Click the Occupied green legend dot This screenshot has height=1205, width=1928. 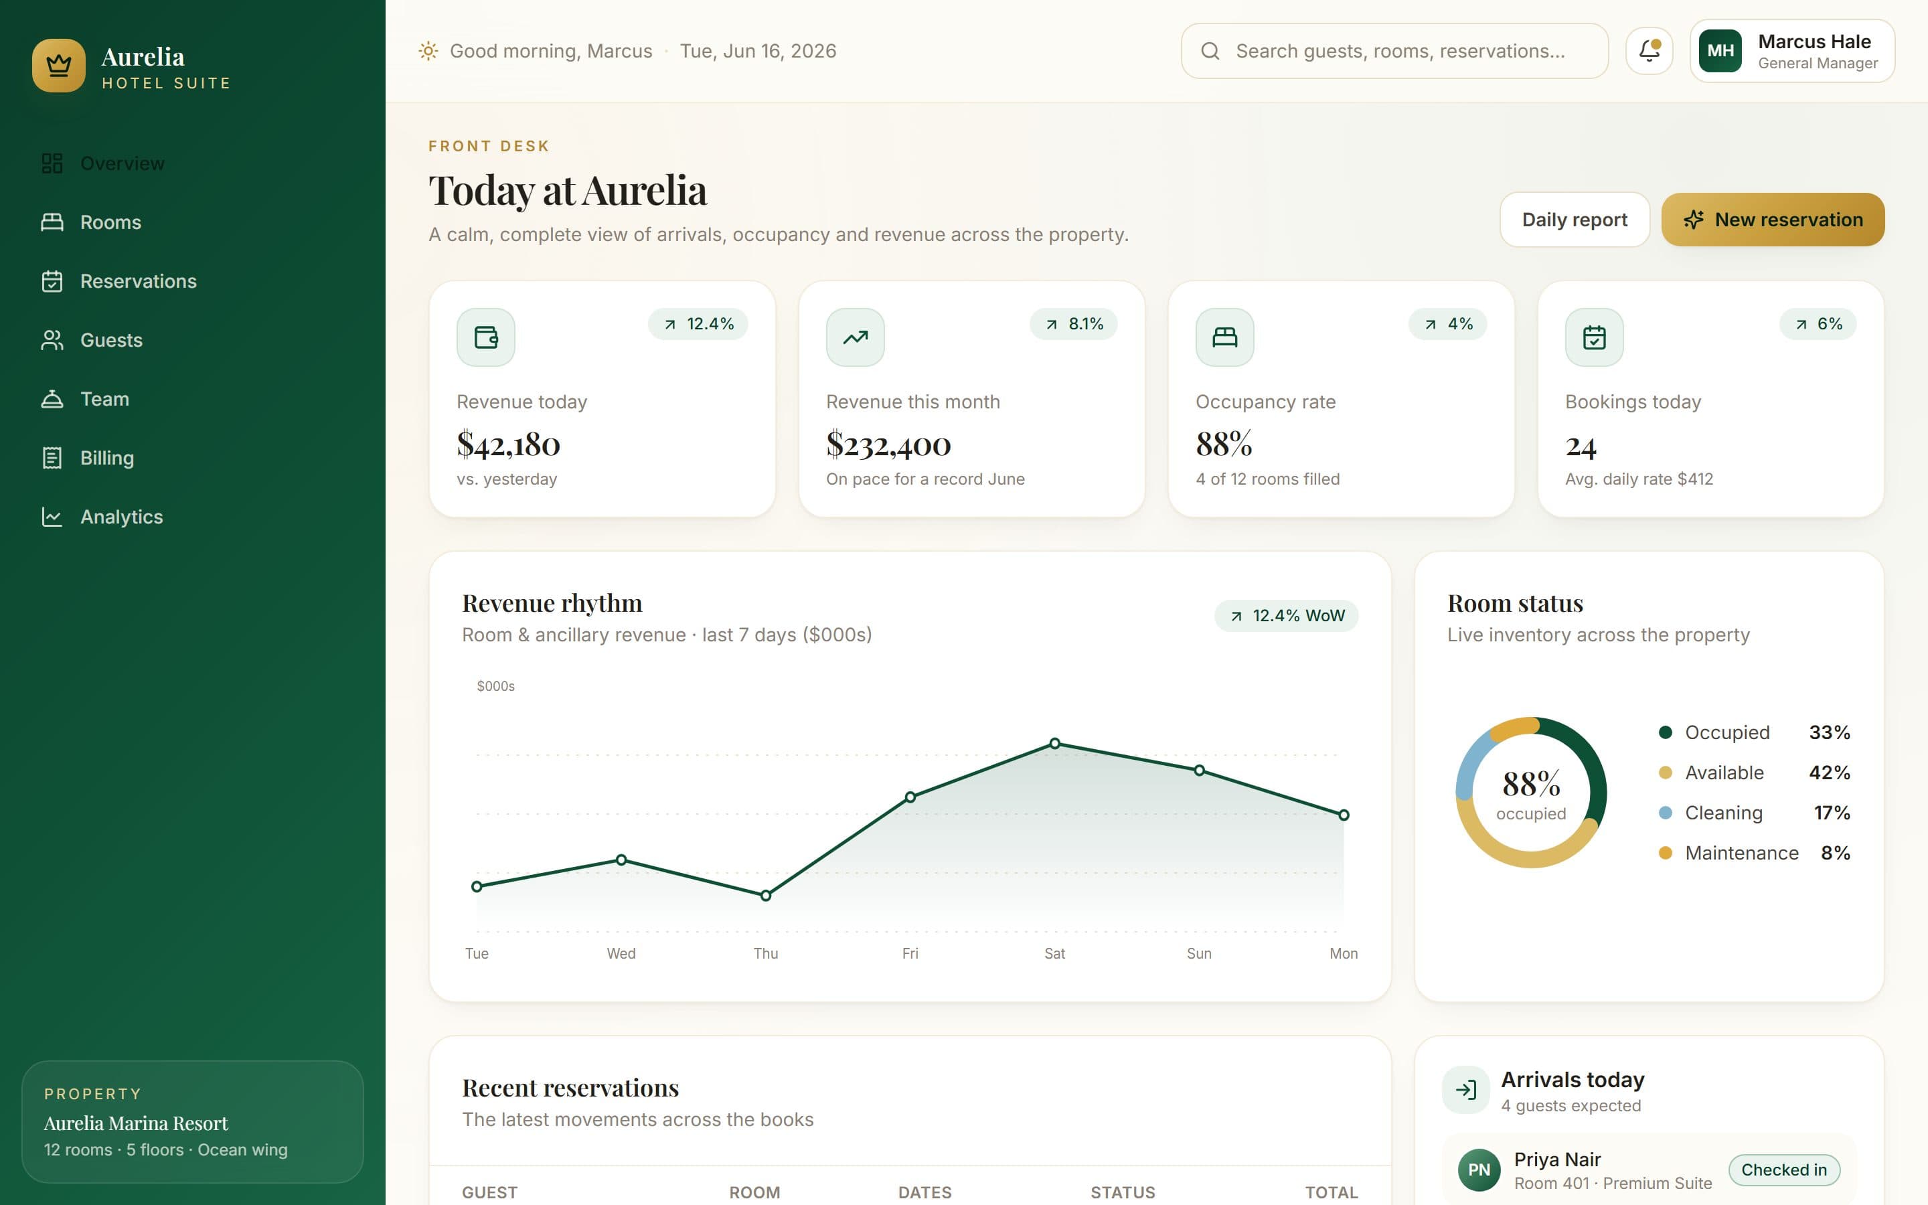point(1665,732)
